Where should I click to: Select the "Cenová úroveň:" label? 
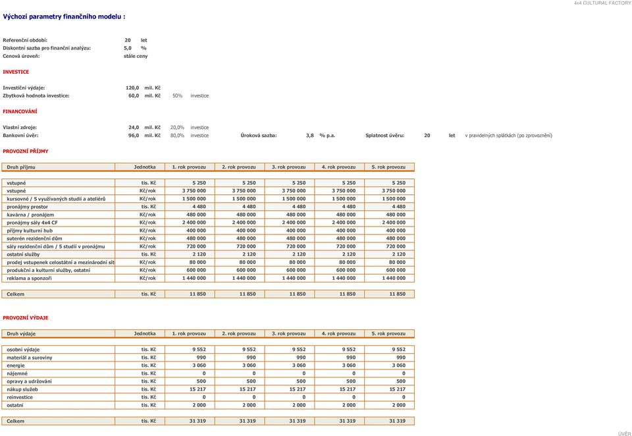click(x=21, y=56)
